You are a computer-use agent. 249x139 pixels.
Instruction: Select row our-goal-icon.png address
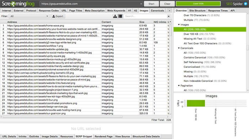[x=36, y=114]
